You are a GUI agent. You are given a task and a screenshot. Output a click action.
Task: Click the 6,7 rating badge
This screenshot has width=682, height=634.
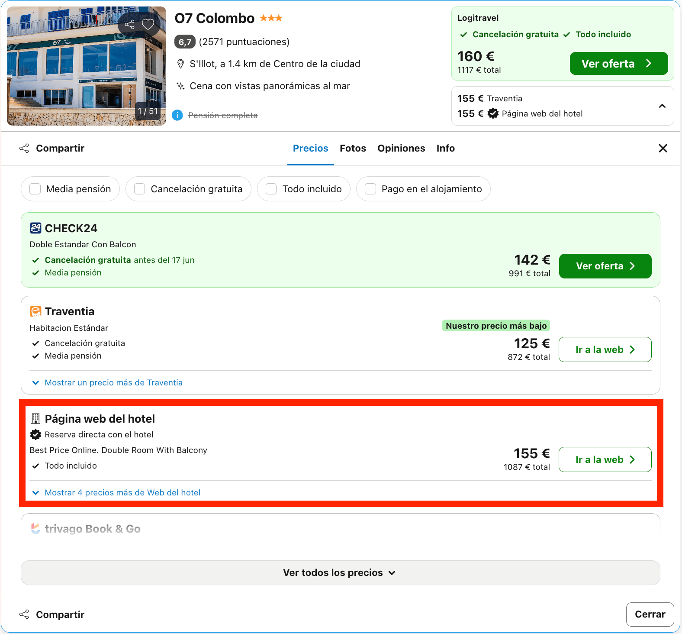(185, 42)
